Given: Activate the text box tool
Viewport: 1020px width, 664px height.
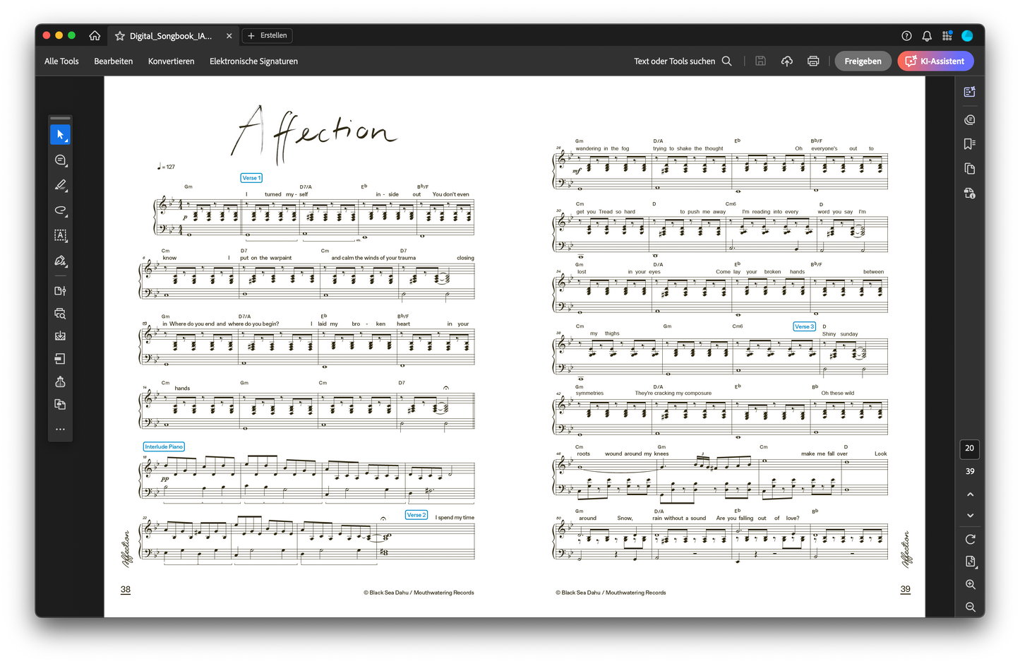Looking at the screenshot, I should 60,235.
